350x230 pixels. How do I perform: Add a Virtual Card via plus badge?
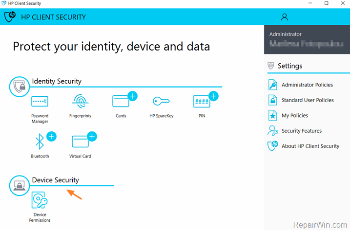point(92,137)
